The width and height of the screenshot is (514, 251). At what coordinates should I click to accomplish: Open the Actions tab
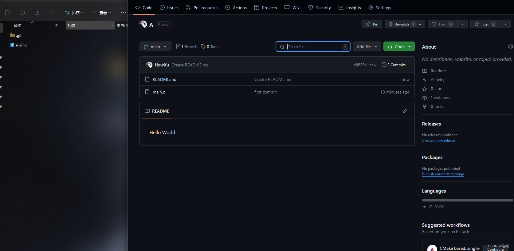[x=236, y=8]
